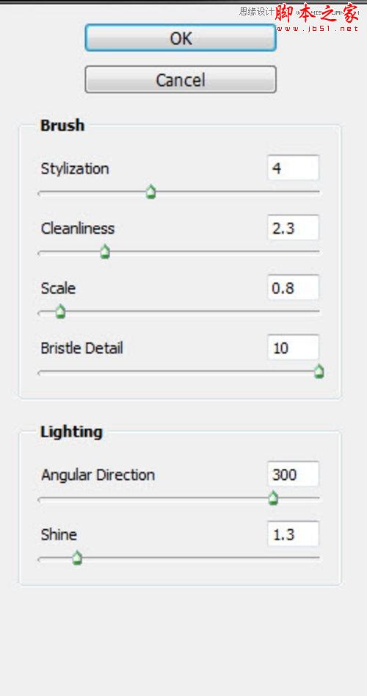Image resolution: width=367 pixels, height=696 pixels.
Task: Focus the Angular Direction field showing 300
Action: tap(293, 474)
